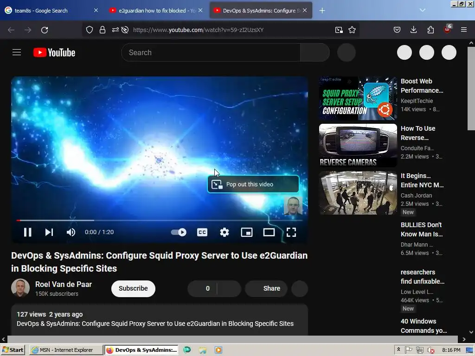
Task: Click the URL address bar text
Action: [199, 30]
